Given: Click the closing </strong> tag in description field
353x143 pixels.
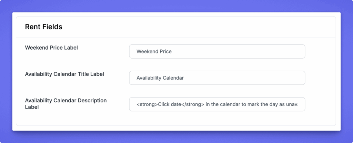Looking at the screenshot, I should [x=193, y=104].
